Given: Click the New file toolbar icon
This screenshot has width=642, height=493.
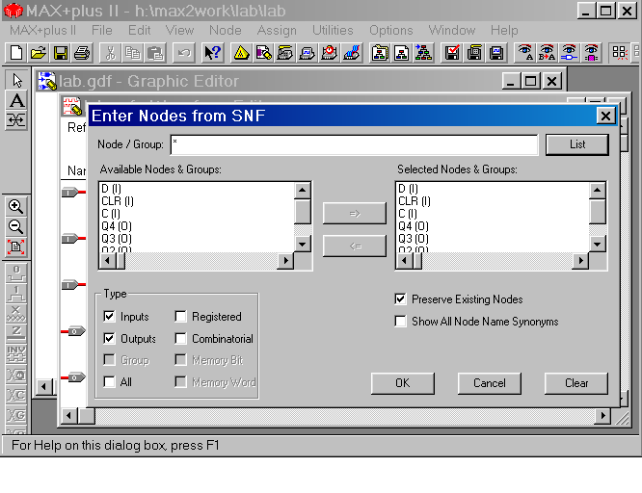Looking at the screenshot, I should click(16, 53).
